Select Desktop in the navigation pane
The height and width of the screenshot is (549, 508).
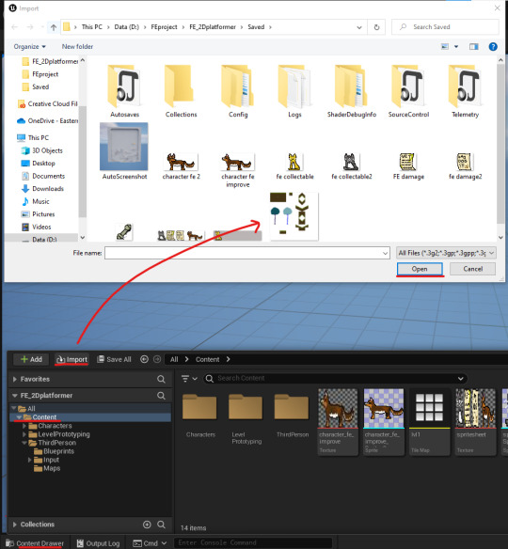[x=39, y=164]
